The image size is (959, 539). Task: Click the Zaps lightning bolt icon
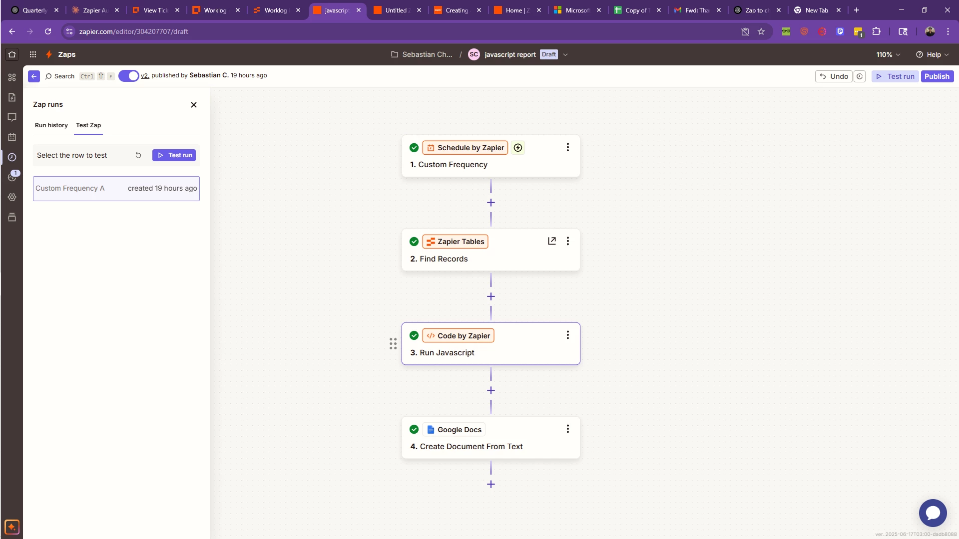pos(49,54)
